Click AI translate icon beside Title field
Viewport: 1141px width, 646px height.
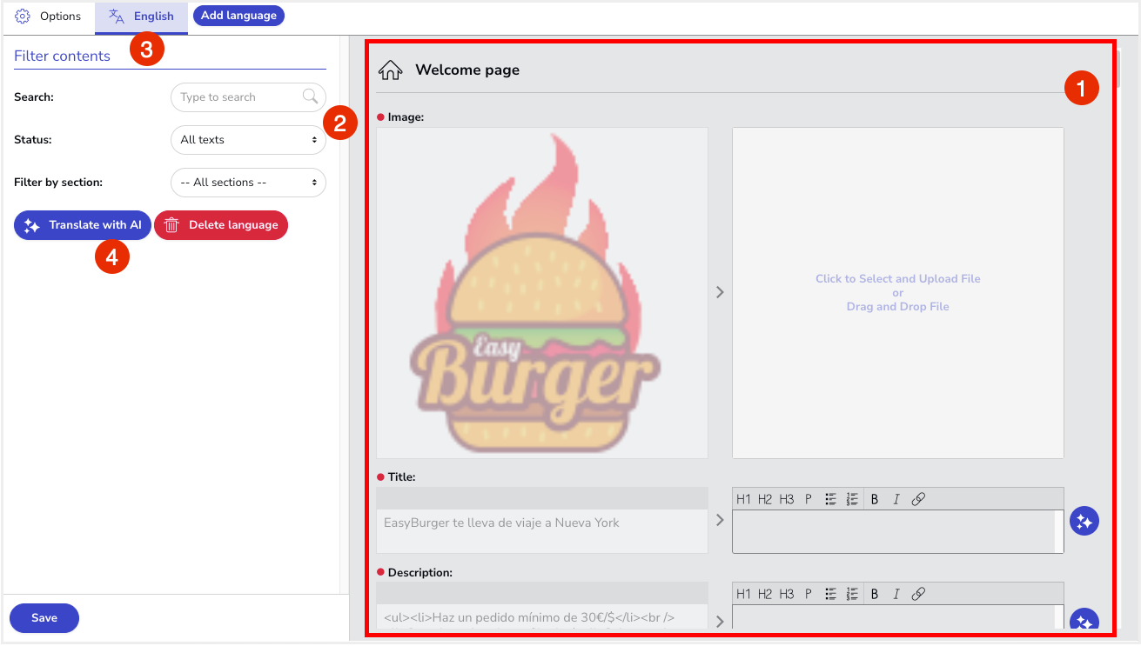click(x=1084, y=521)
